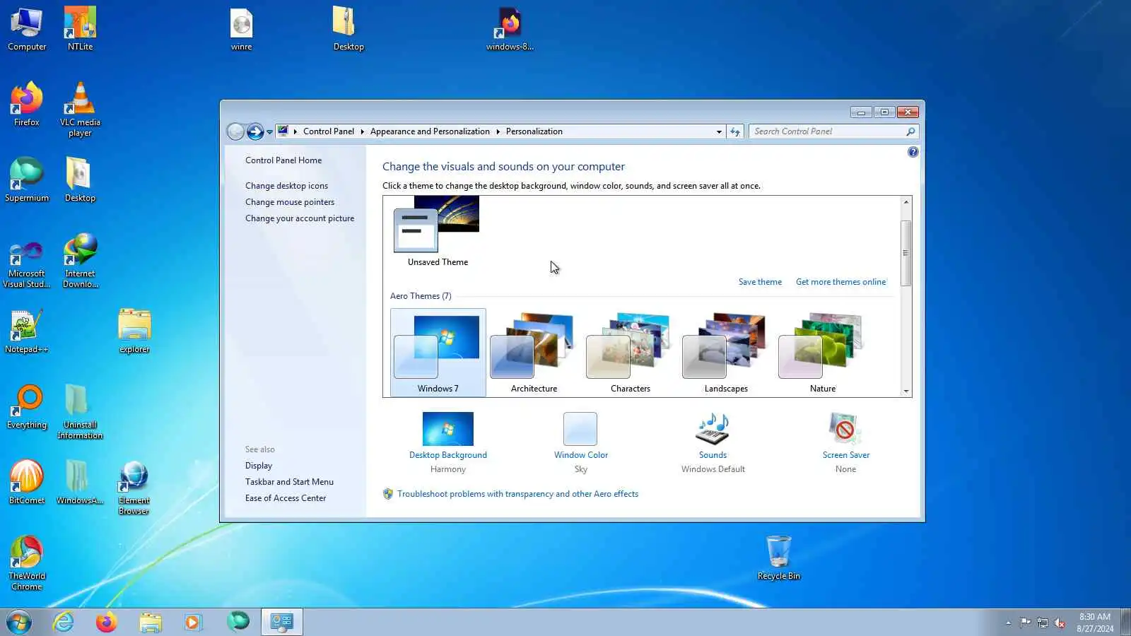Open the Aero transparency troubleshooter link
1131x636 pixels.
point(517,494)
